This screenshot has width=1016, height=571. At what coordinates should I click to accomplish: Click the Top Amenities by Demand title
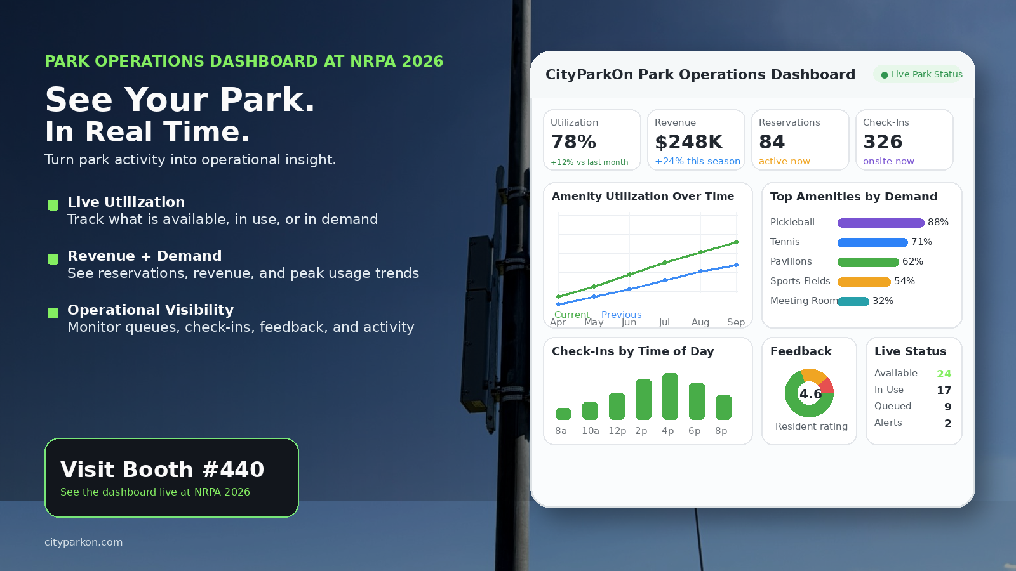[853, 197]
